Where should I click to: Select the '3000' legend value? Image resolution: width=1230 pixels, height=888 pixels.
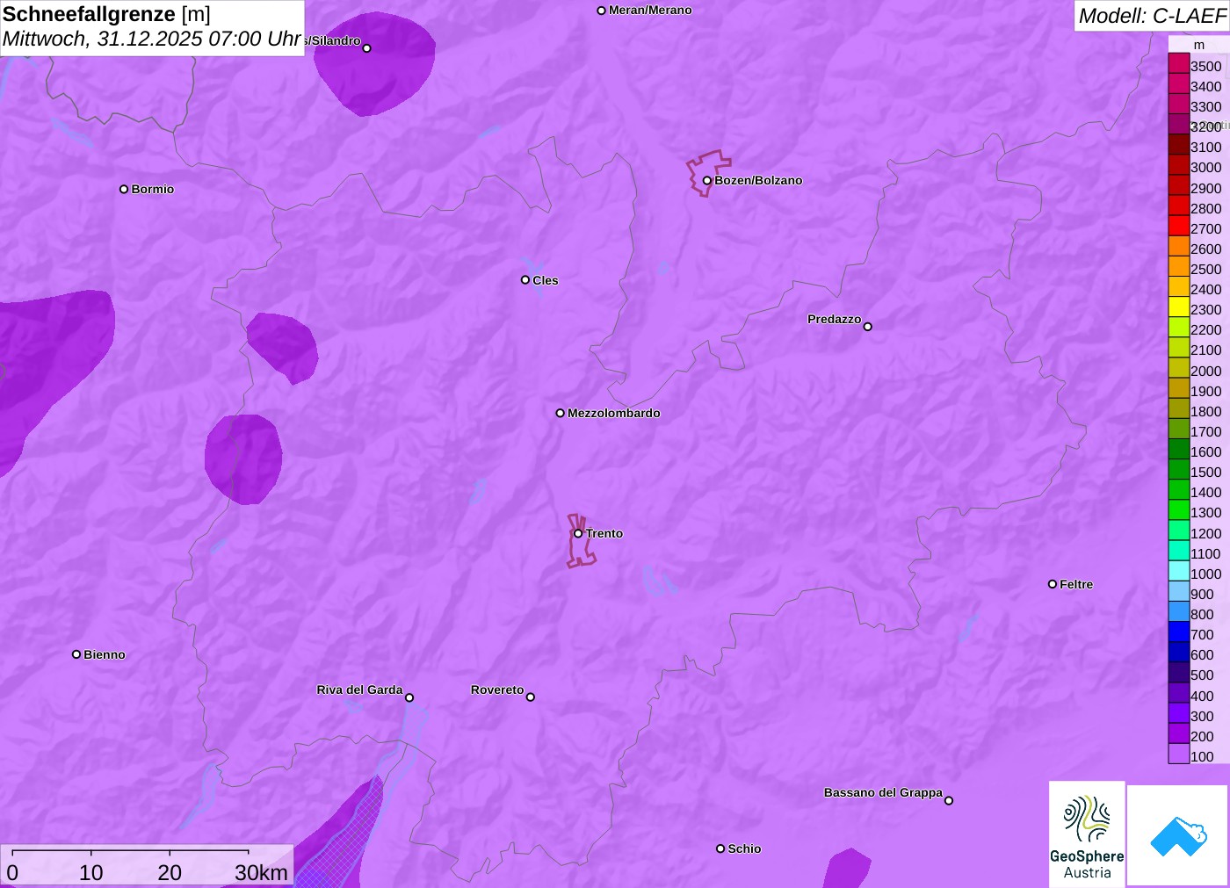pyautogui.click(x=1206, y=168)
